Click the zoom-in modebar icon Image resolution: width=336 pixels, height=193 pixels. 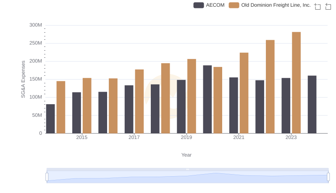318,6
